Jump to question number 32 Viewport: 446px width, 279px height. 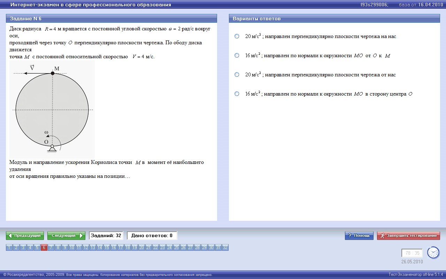225,248
